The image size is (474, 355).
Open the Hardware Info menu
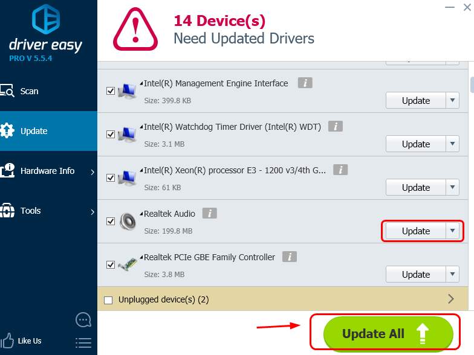48,171
